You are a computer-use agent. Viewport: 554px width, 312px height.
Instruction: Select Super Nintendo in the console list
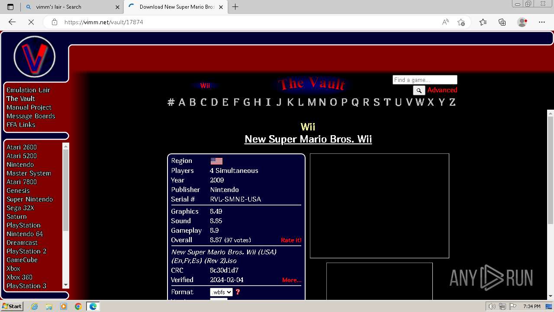(x=30, y=199)
